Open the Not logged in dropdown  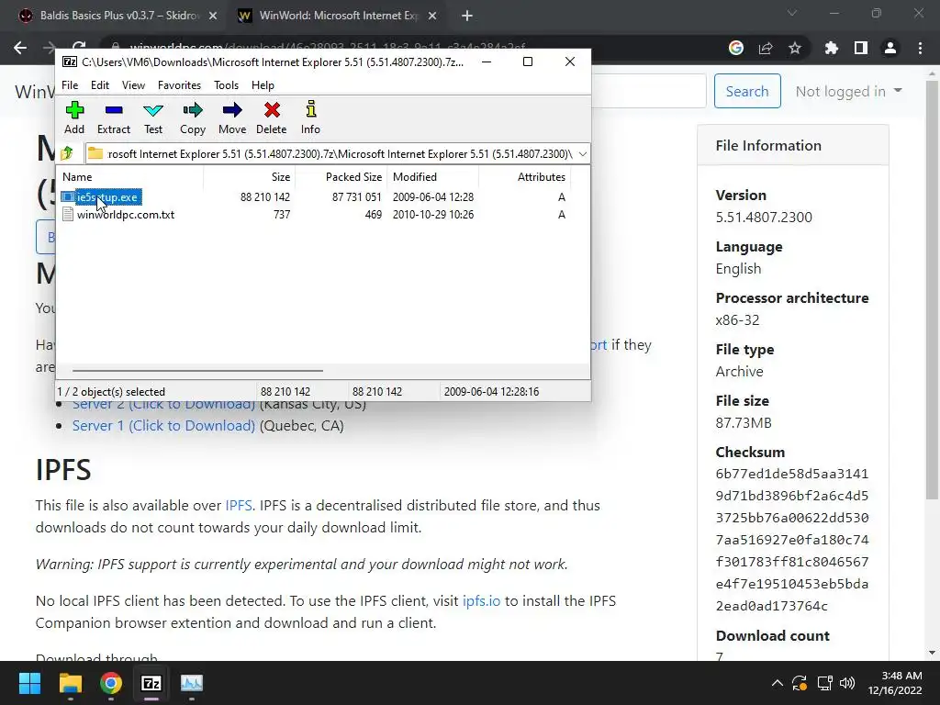click(x=848, y=91)
